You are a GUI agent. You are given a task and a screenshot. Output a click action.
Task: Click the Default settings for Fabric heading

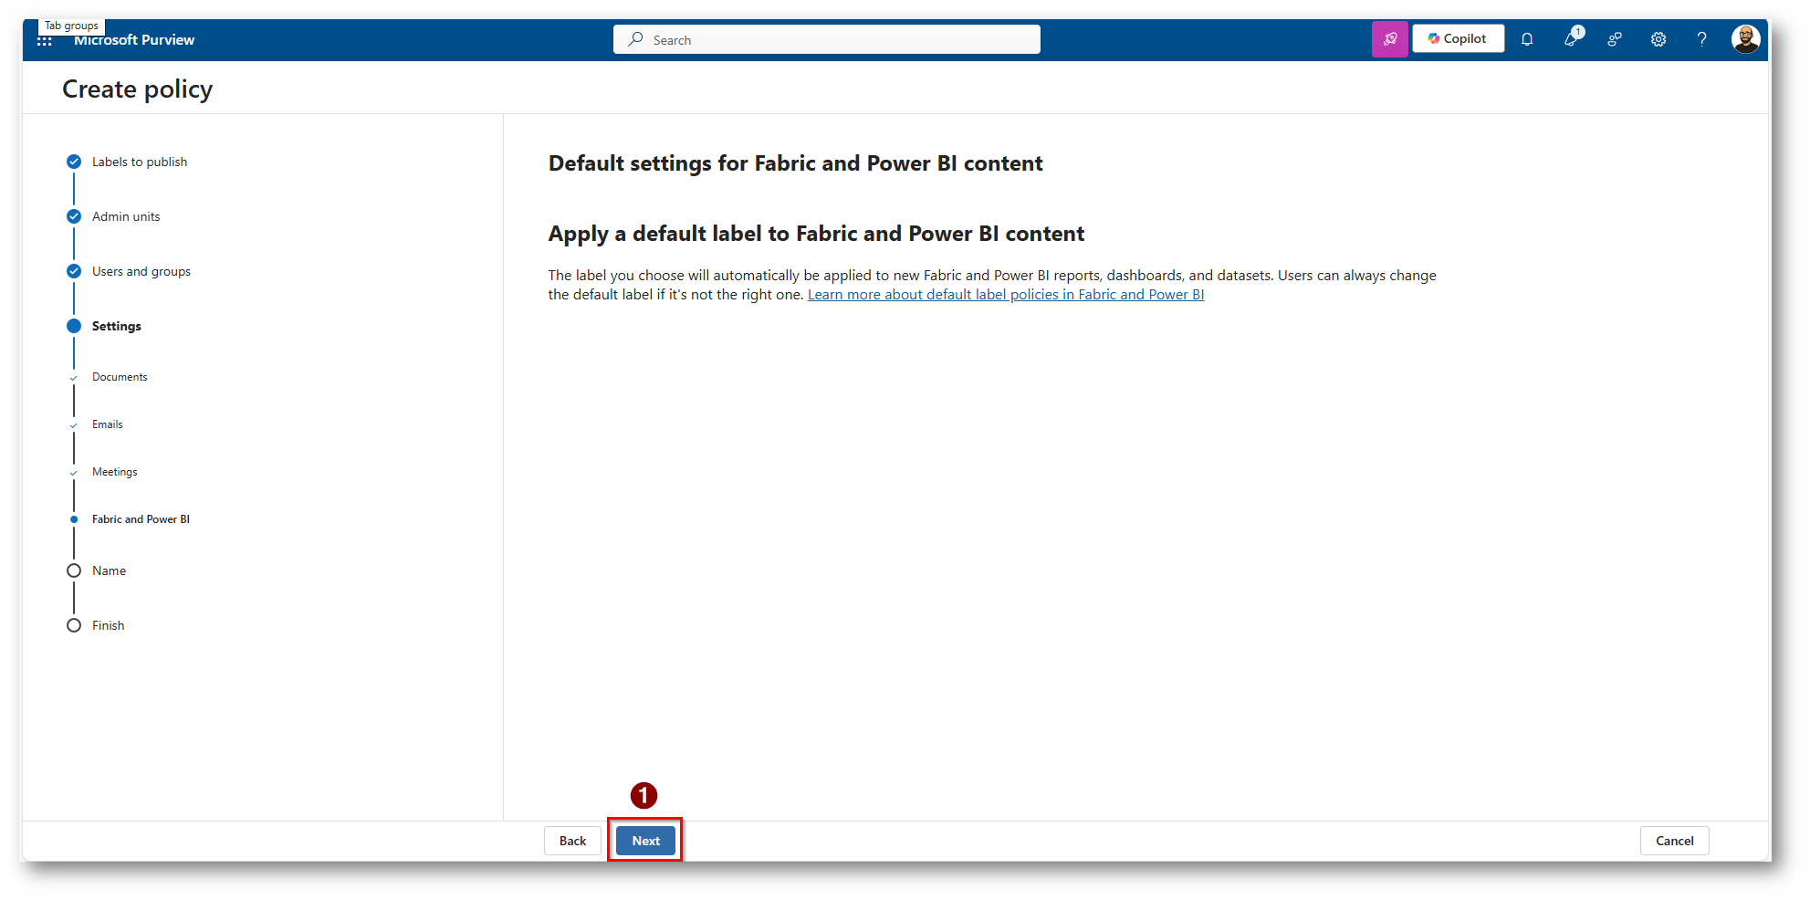coord(796,163)
